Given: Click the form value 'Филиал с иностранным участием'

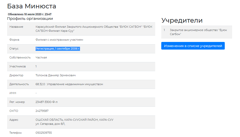Looking at the screenshot, I should point(59,40).
